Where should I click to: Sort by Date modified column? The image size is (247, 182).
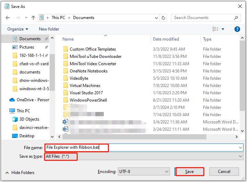[166, 39]
